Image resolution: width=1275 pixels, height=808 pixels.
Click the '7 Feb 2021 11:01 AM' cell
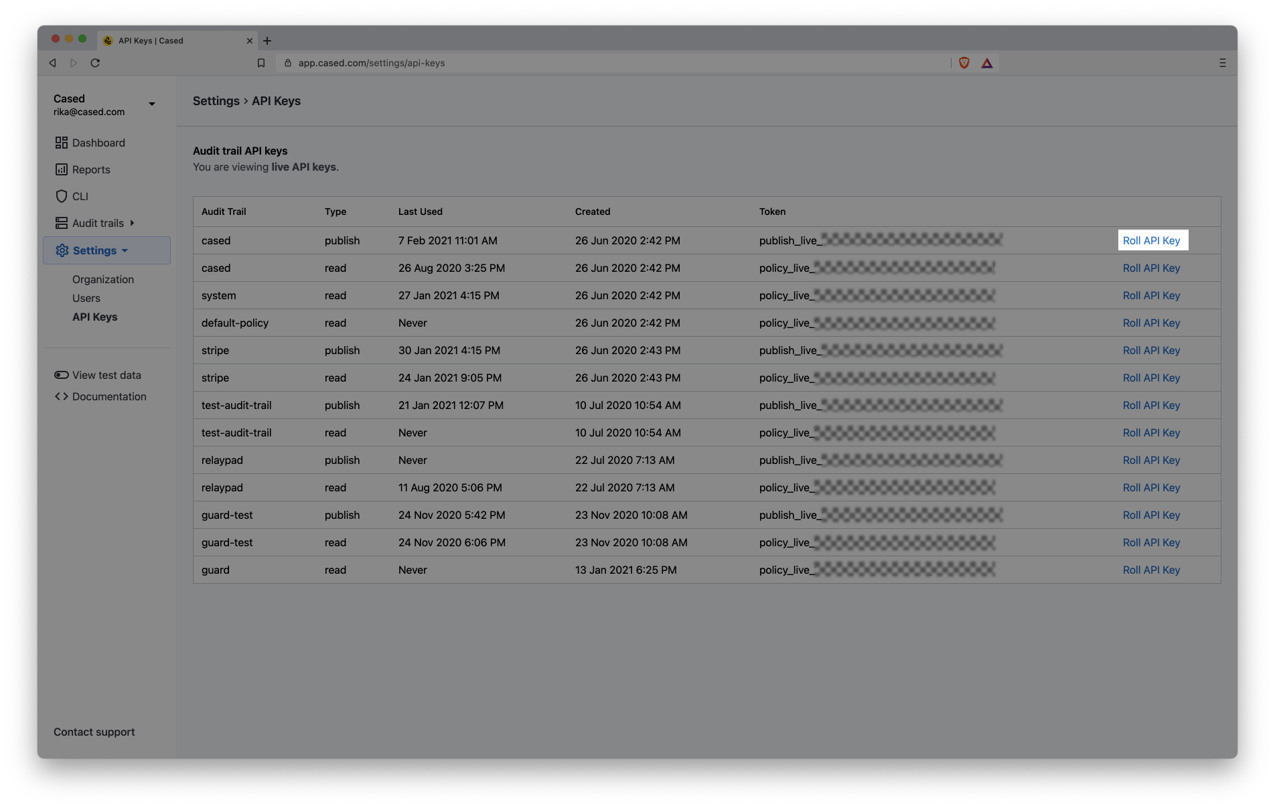(448, 240)
